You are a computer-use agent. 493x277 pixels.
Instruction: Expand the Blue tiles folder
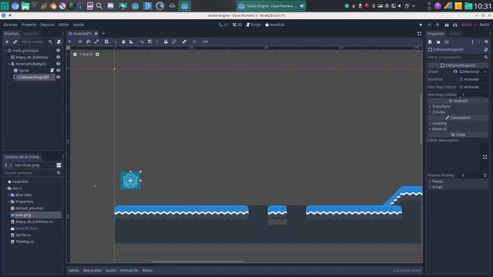click(x=8, y=195)
